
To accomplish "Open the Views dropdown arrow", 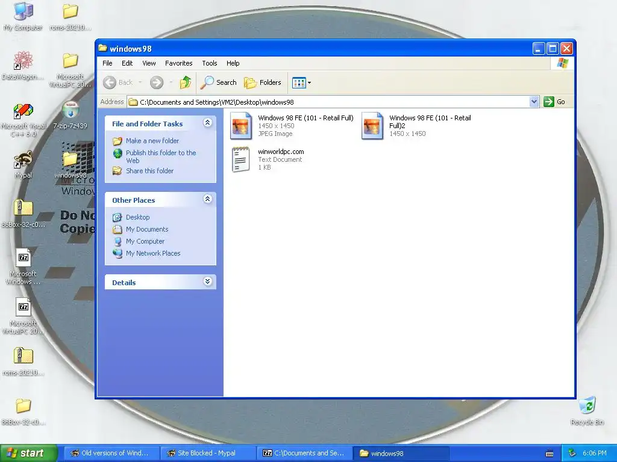I will (309, 82).
